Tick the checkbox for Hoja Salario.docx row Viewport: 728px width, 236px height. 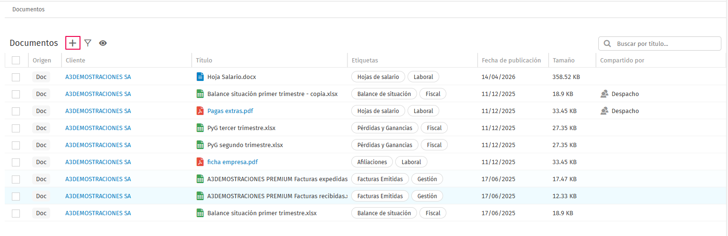[x=16, y=77]
